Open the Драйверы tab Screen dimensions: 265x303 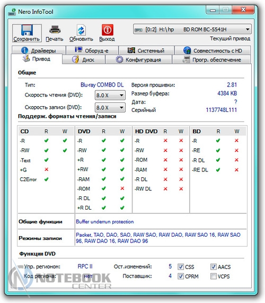click(39, 50)
